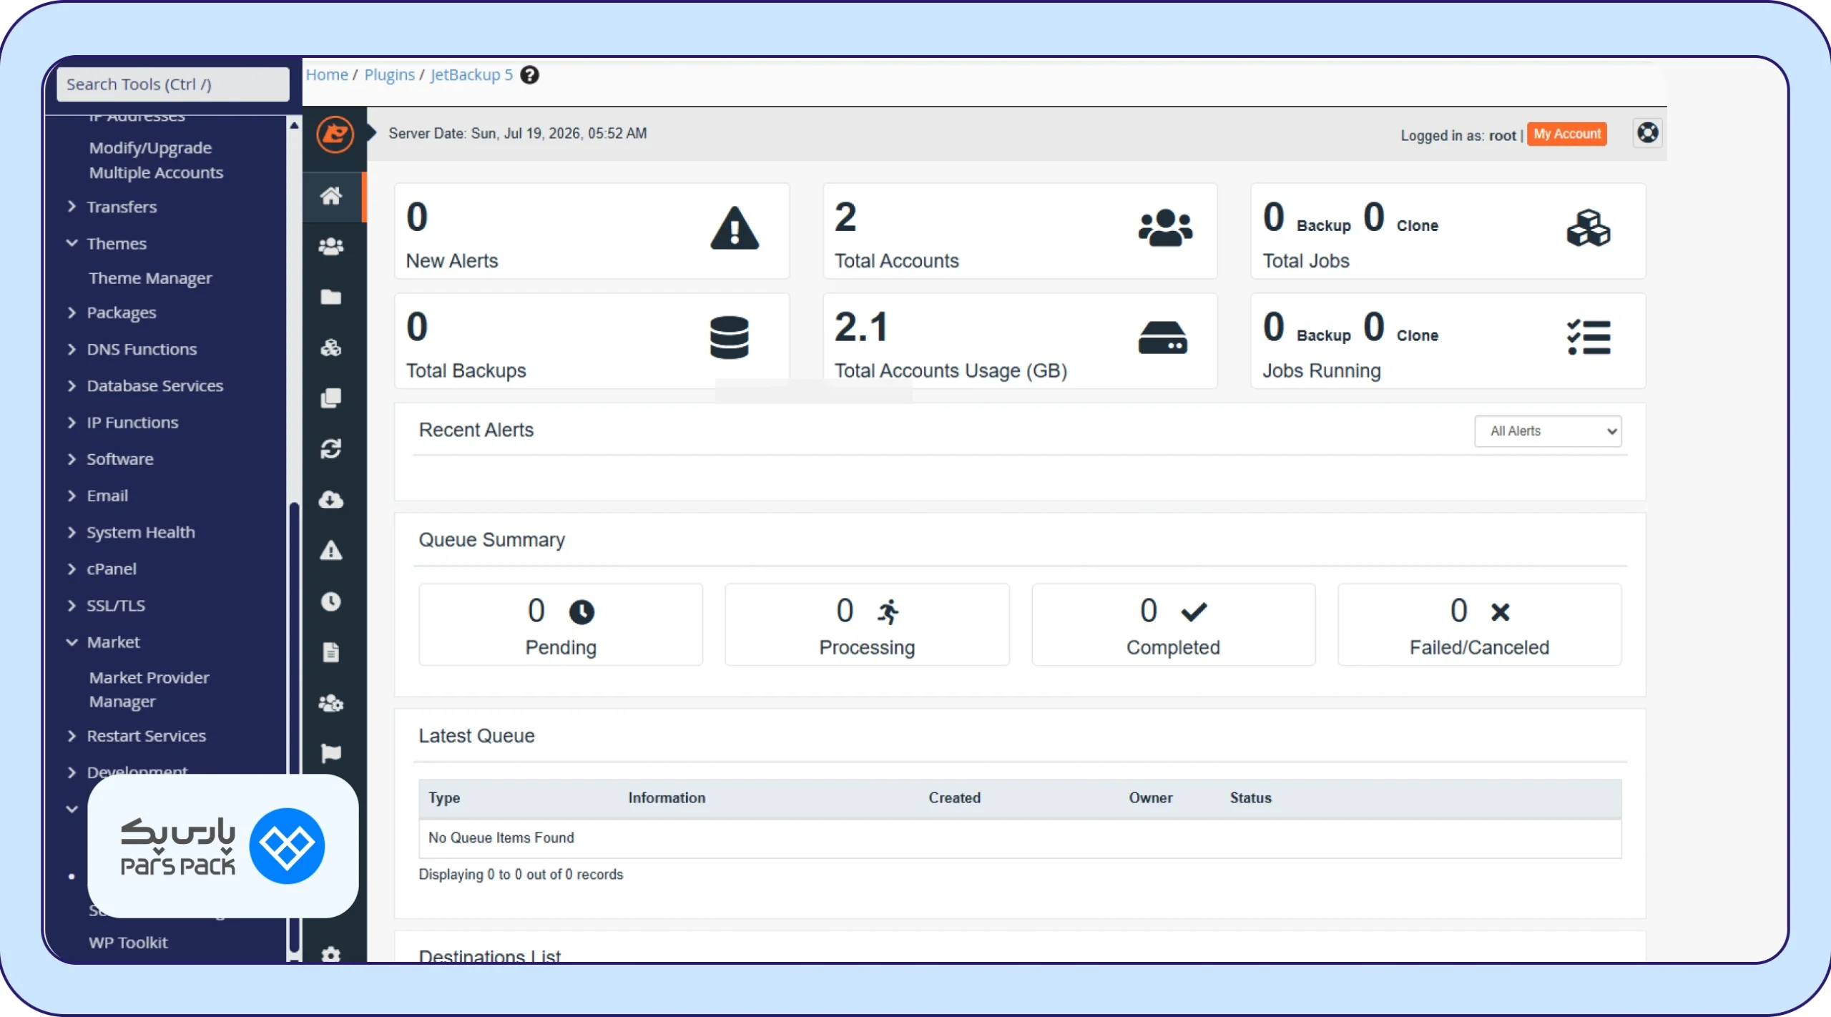1831x1017 pixels.
Task: Open the Accounts icon in JetBackup sidebar
Action: 330,247
